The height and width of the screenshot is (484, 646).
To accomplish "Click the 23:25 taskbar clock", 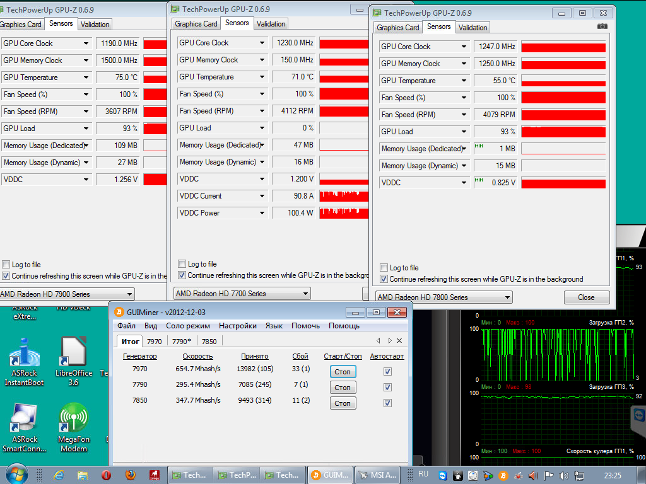I will tap(612, 475).
